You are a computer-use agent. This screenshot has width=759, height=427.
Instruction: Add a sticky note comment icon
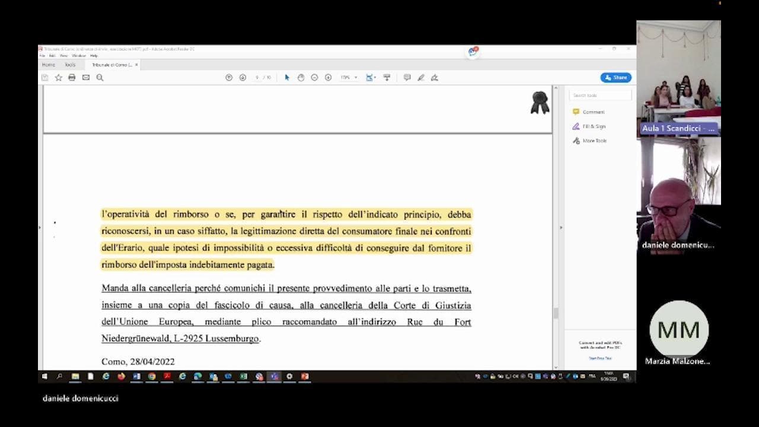[x=407, y=78]
